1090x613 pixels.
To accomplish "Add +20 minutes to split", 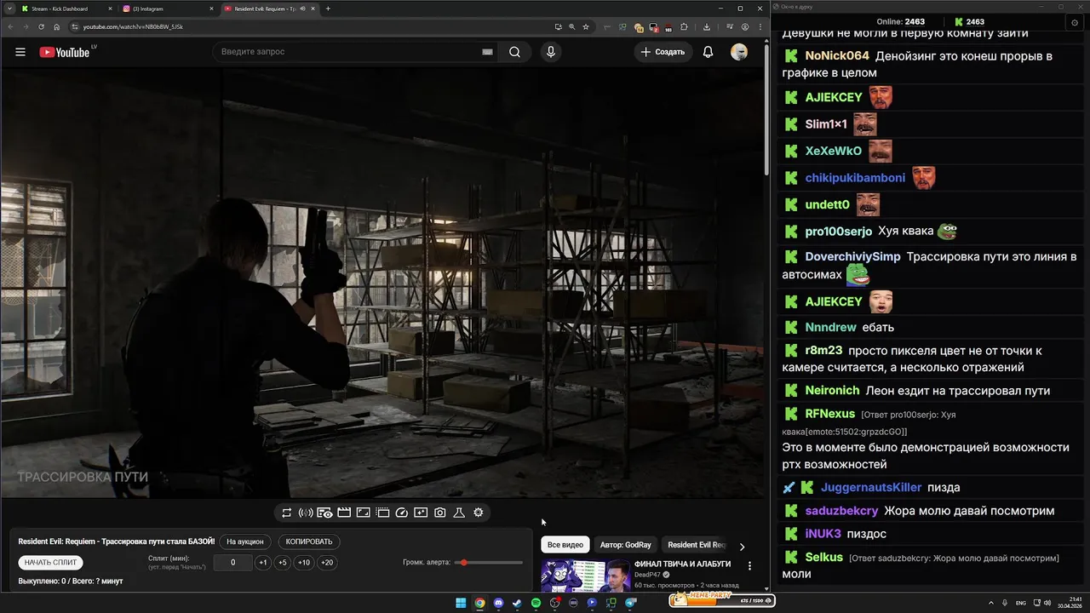I will pos(327,563).
